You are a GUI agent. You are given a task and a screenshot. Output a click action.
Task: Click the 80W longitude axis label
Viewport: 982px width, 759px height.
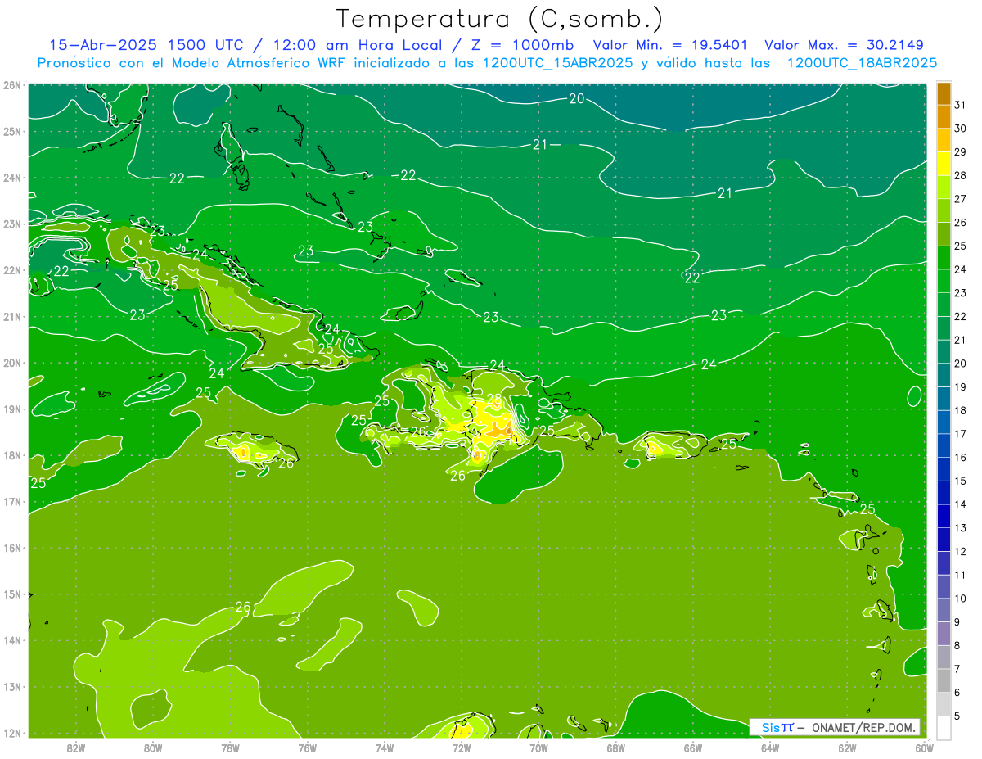tap(153, 748)
